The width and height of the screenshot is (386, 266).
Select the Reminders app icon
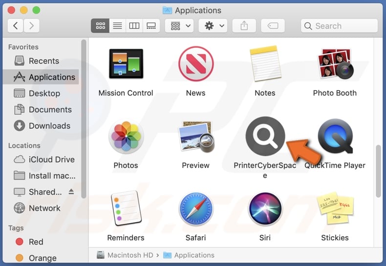tap(126, 208)
